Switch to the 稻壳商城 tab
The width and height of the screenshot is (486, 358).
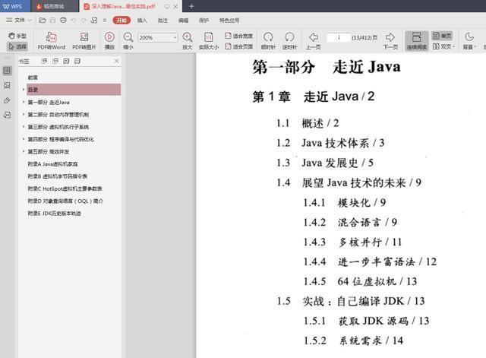point(54,6)
